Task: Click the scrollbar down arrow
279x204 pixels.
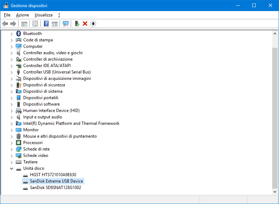Action: point(275,192)
